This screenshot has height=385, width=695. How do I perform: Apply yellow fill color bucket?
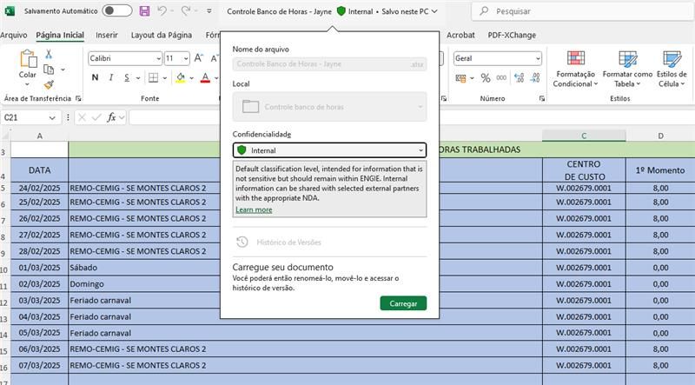(181, 78)
